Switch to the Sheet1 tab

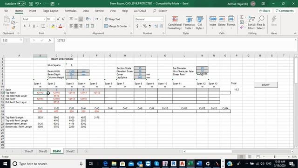coord(29,151)
